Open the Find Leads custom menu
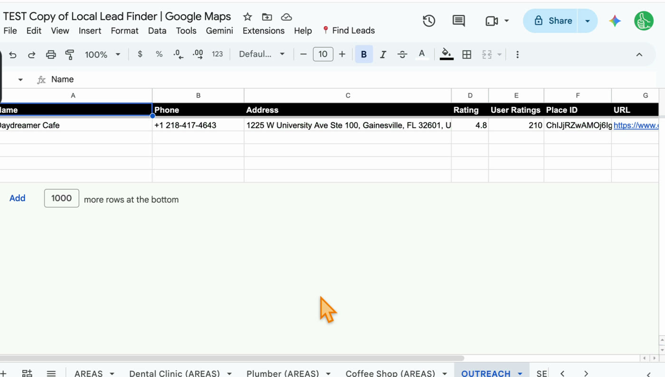 (x=349, y=31)
